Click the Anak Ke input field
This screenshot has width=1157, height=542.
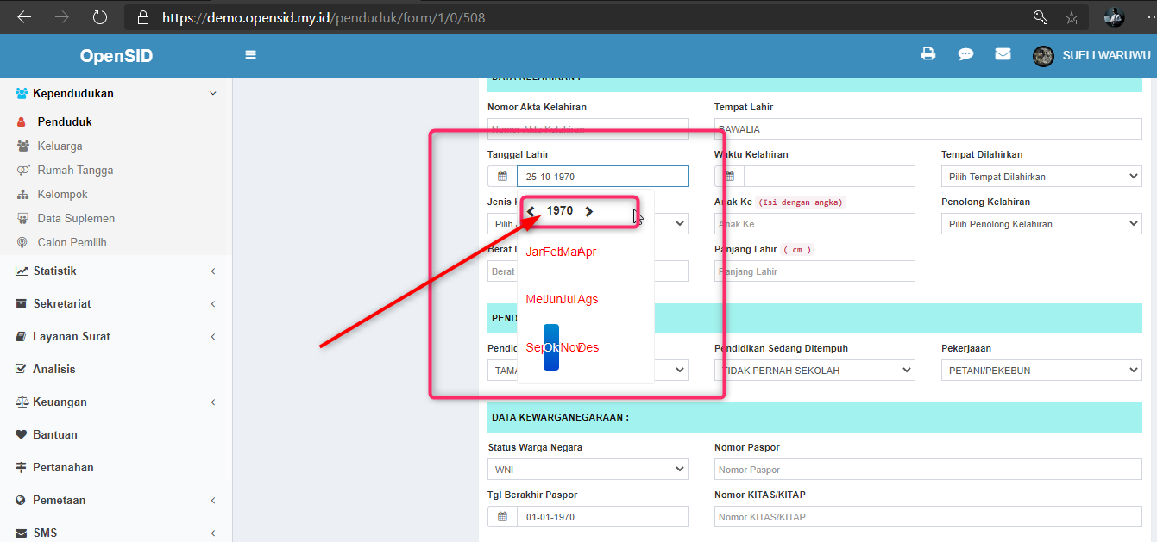pyautogui.click(x=814, y=224)
